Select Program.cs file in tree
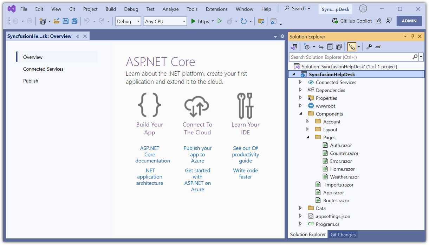Screen dimensions: 429x245 coord(327,224)
